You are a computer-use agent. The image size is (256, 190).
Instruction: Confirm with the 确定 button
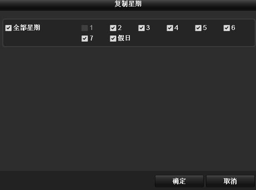pyautogui.click(x=179, y=181)
